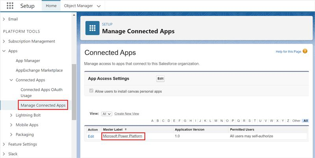315x158 pixels.
Task: Expand the Feature Settings chevron
Action: click(x=4, y=144)
